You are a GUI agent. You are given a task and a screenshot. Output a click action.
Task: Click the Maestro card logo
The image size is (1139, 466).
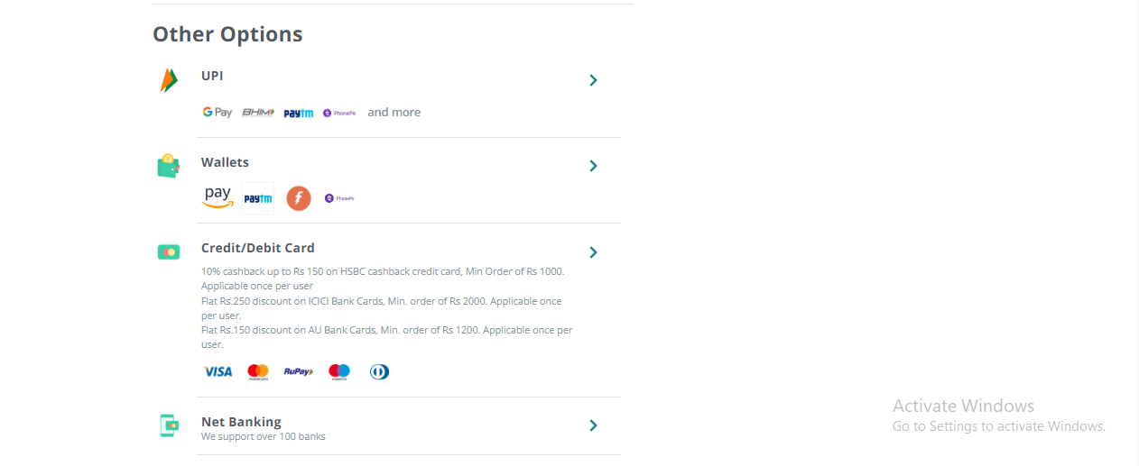coord(339,371)
